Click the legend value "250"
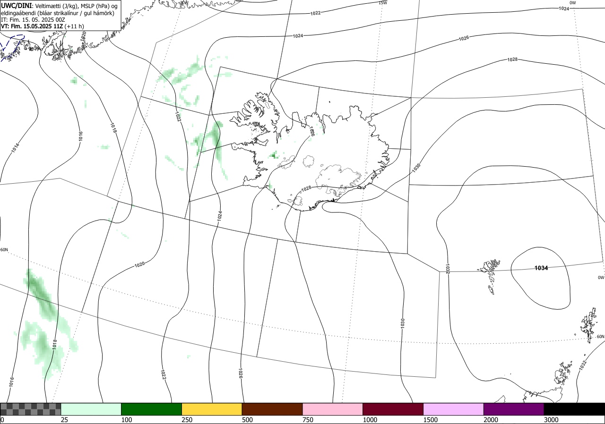Screen dimensions: 605x424 pyautogui.click(x=187, y=420)
